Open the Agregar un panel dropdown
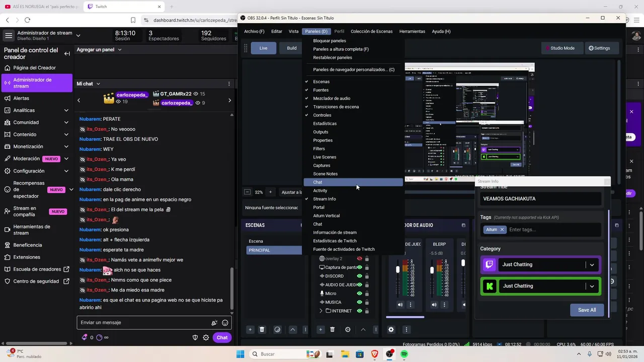Screen dimensions: 644x362 (99, 50)
